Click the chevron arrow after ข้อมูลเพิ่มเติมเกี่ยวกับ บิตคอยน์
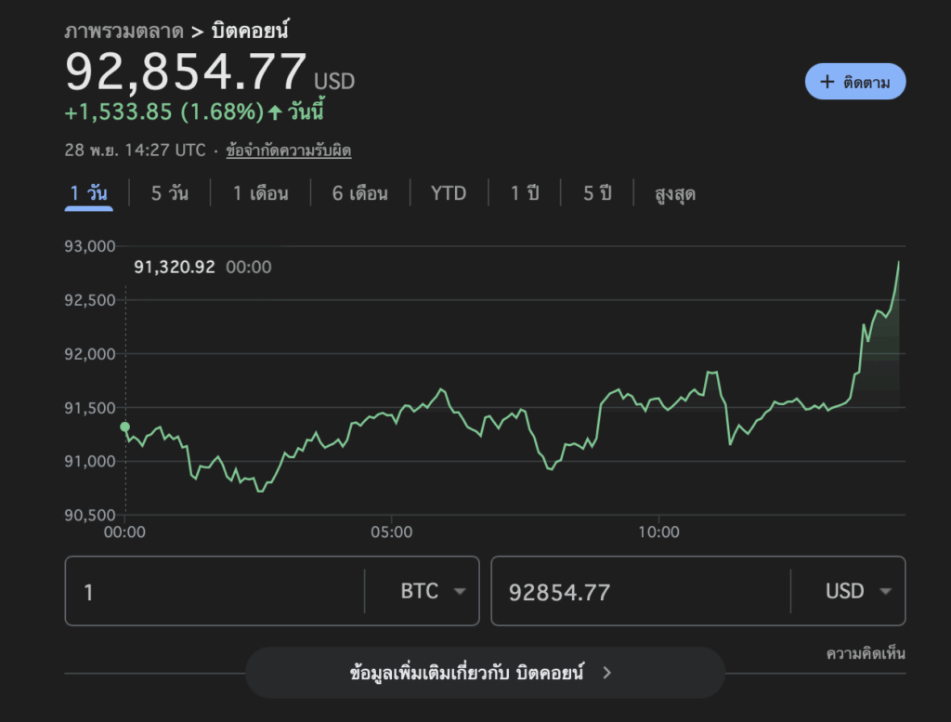The height and width of the screenshot is (722, 951). (607, 673)
